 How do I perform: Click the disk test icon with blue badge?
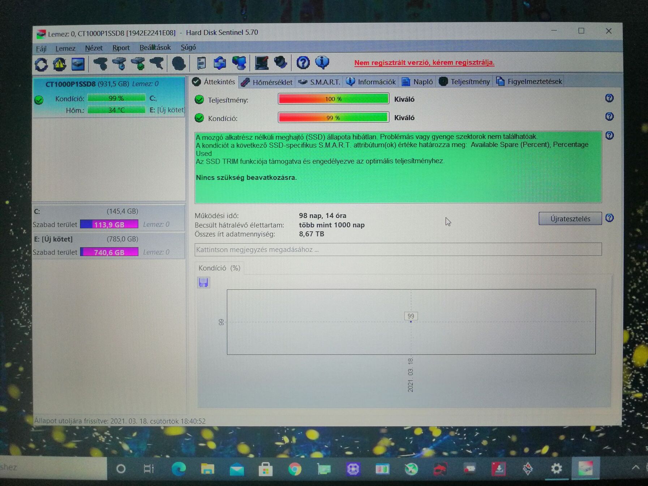(119, 64)
